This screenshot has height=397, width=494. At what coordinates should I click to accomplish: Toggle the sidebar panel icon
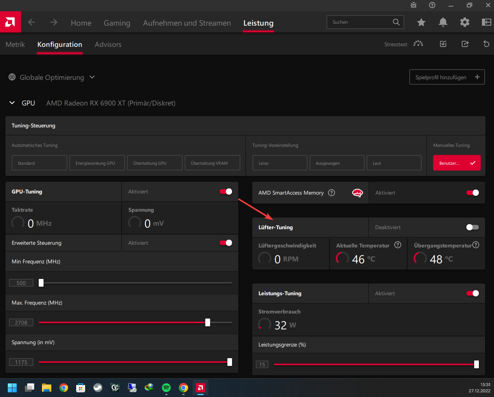coord(486,23)
